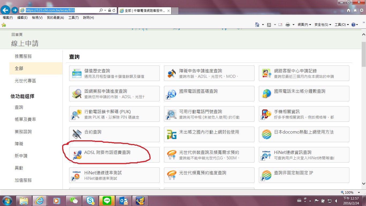Open the 工具(O) command bar dropdown
The width and height of the screenshot is (366, 206).
coord(342,25)
